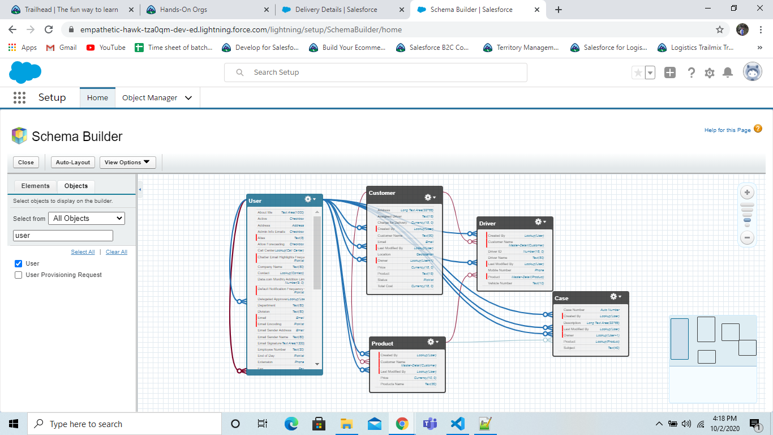Open the user profile avatar
773x435 pixels.
pos(753,72)
